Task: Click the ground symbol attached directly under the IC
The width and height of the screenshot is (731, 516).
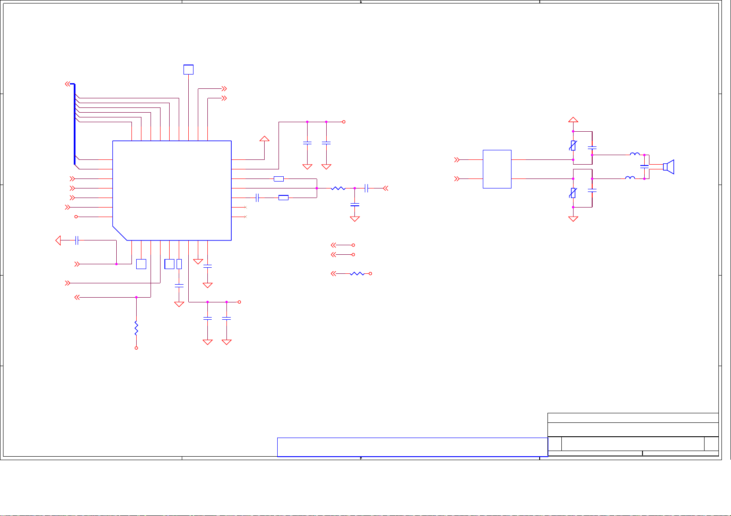Action: click(198, 262)
